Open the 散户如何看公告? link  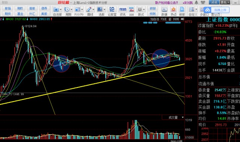[x=167, y=3]
